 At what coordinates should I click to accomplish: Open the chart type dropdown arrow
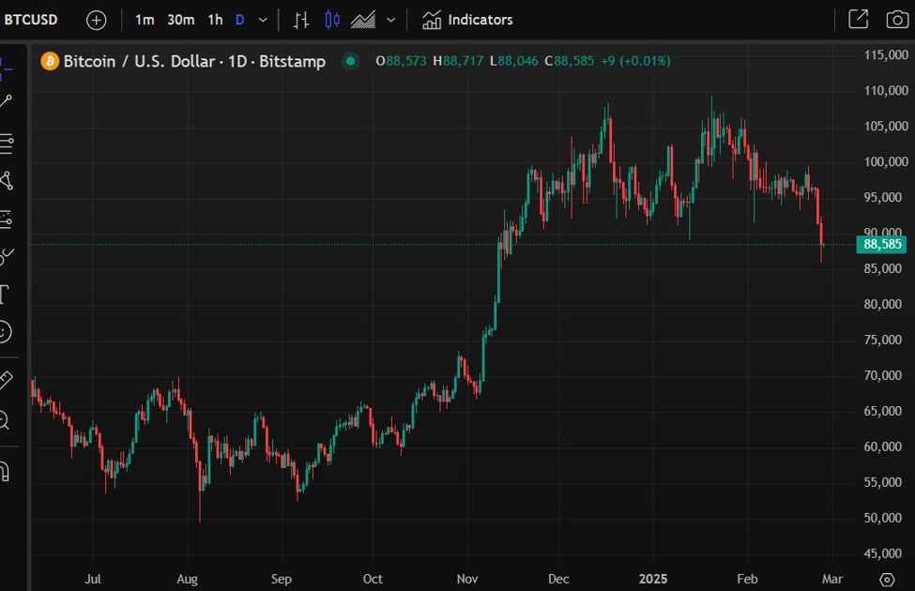[390, 19]
